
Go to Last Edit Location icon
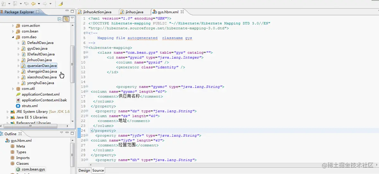click(x=26, y=4)
